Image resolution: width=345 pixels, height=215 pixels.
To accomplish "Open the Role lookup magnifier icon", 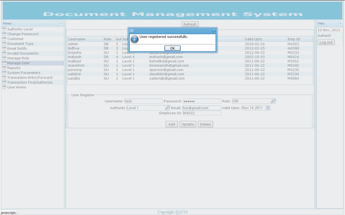I will (x=273, y=101).
